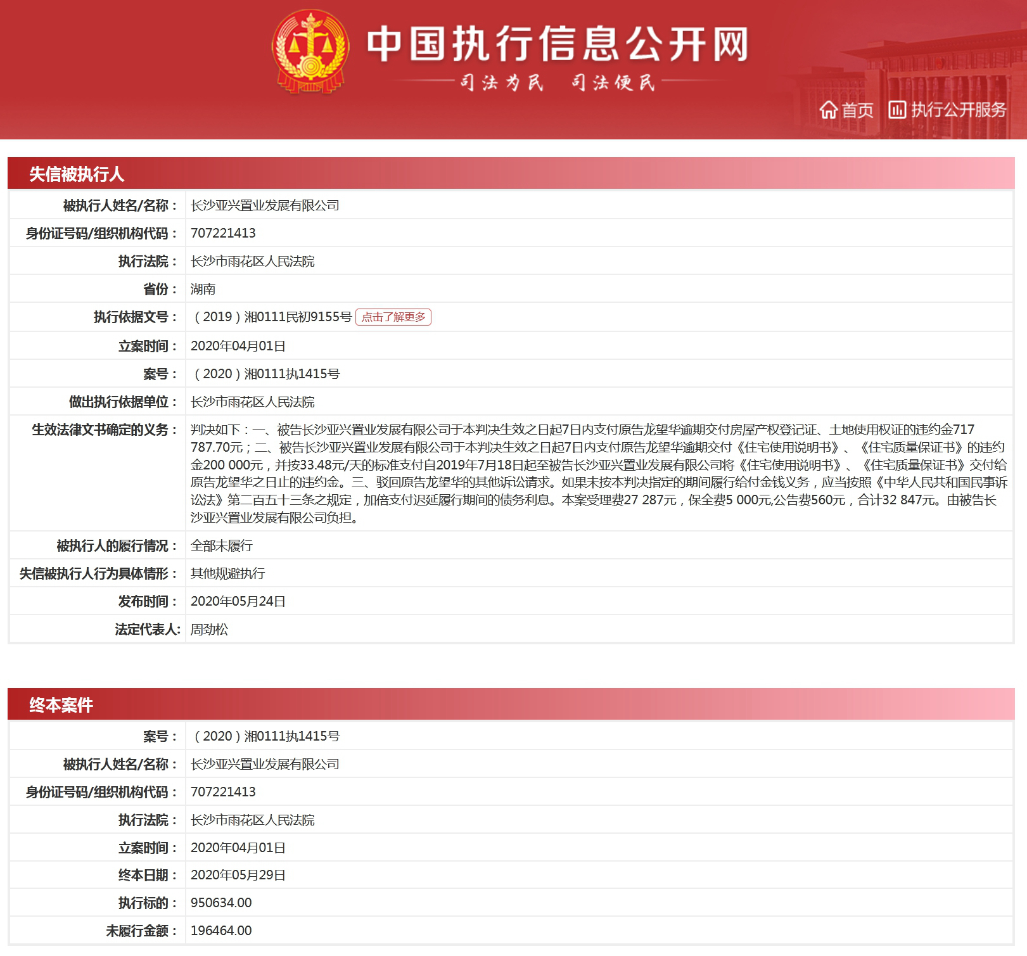Open the 首页 link

coord(858,110)
